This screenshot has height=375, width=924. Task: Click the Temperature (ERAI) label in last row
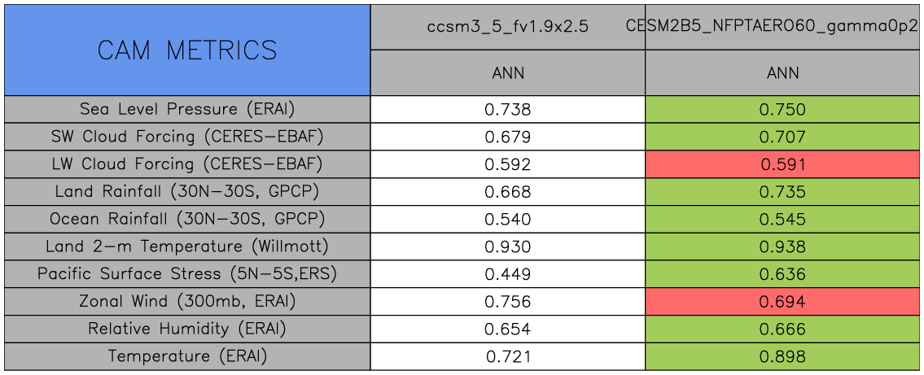pyautogui.click(x=187, y=356)
